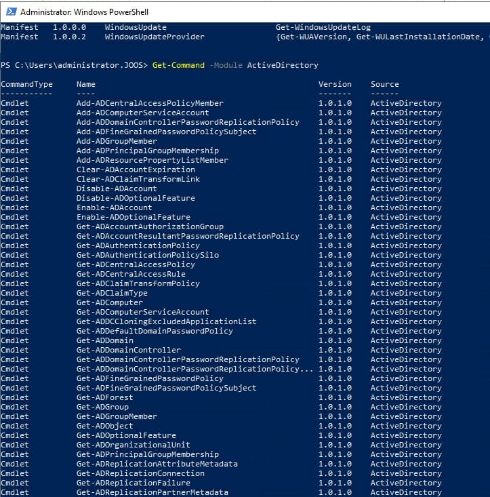Click the typed Get-Command command text
Screen dimensions: 490x497
click(178, 65)
